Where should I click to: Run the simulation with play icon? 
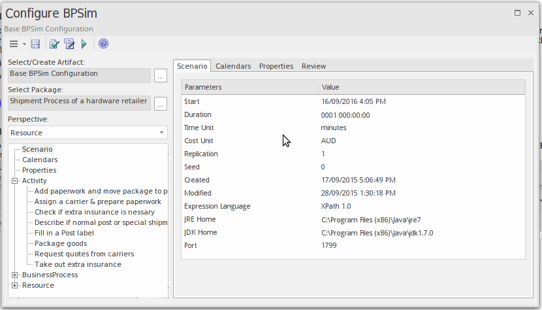84,44
